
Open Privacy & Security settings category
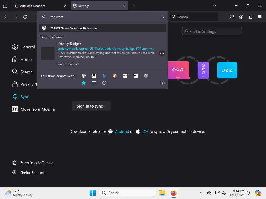(x=24, y=84)
